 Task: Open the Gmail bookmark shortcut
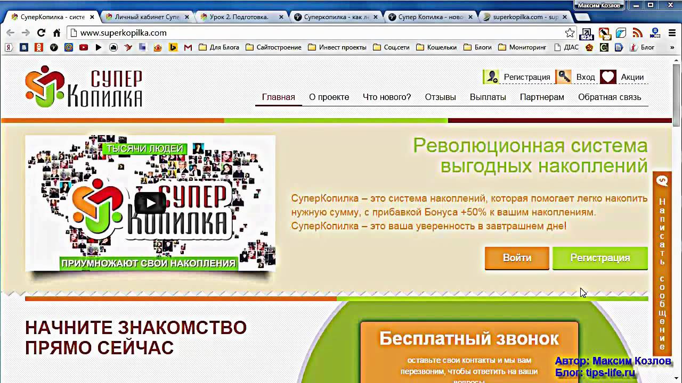pyautogui.click(x=188, y=47)
